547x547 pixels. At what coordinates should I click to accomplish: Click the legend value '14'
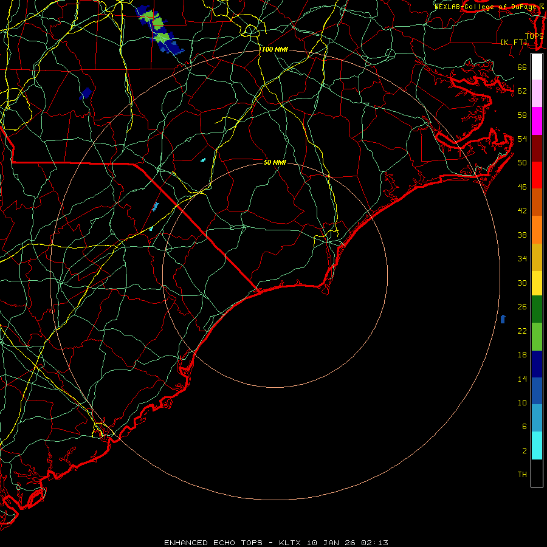pyautogui.click(x=522, y=379)
